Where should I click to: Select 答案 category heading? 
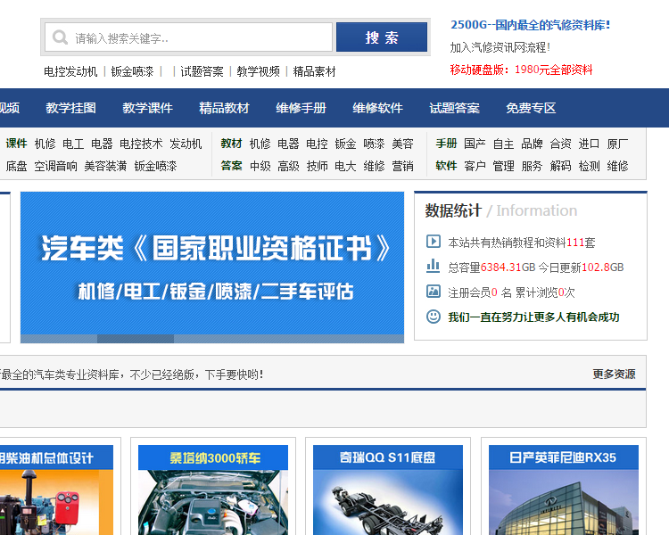coord(231,166)
